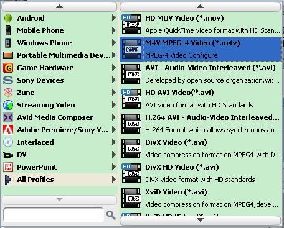284x228 pixels.
Task: Click the AVI Audio-Video Interleaved film icon
Action: point(131,74)
